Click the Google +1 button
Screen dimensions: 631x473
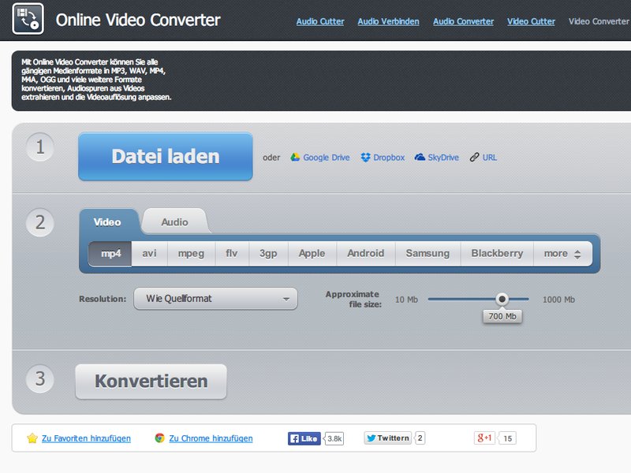[484, 438]
